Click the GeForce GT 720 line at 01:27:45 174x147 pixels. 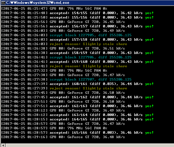point(63,93)
